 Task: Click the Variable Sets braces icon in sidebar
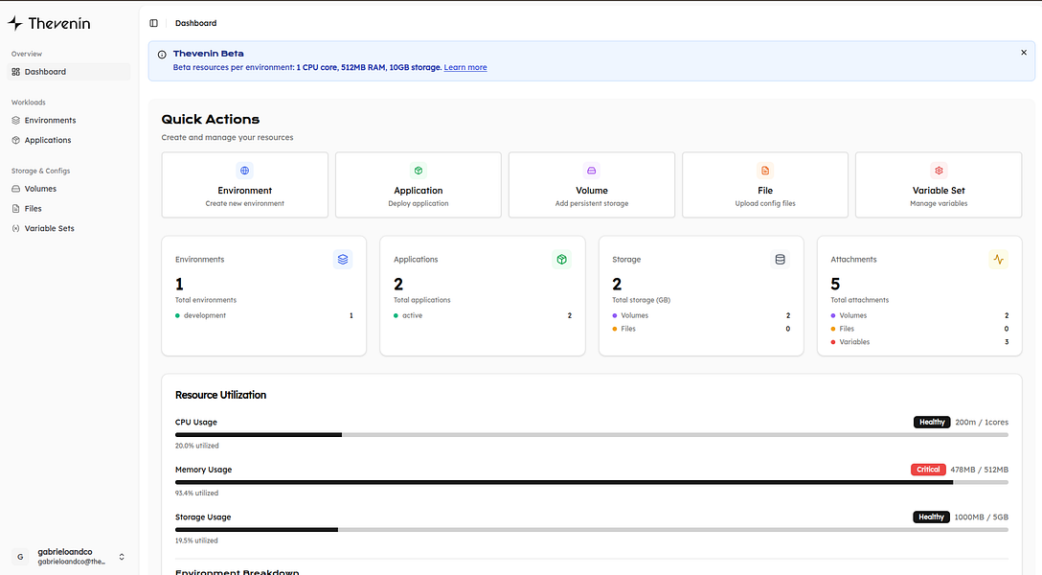[x=16, y=229]
